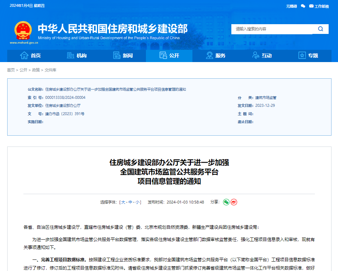
Task: Click 实施日期 label
Action: [36, 122]
